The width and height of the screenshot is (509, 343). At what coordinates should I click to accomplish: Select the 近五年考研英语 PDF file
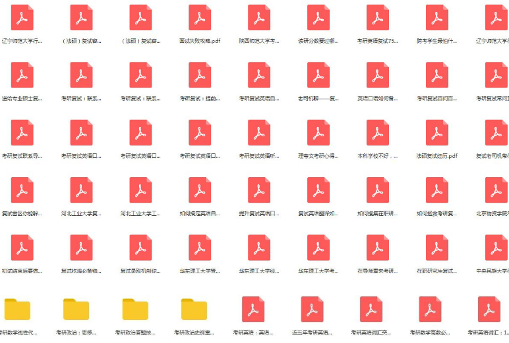[x=313, y=309]
